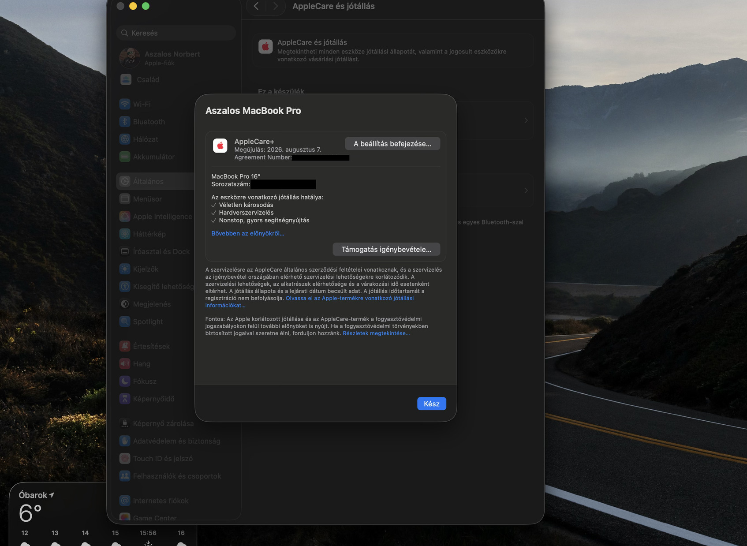
Task: Select Képernyőidő label in sidebar
Action: [x=154, y=399]
